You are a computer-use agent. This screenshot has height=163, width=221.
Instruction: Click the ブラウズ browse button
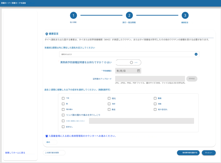192,79
